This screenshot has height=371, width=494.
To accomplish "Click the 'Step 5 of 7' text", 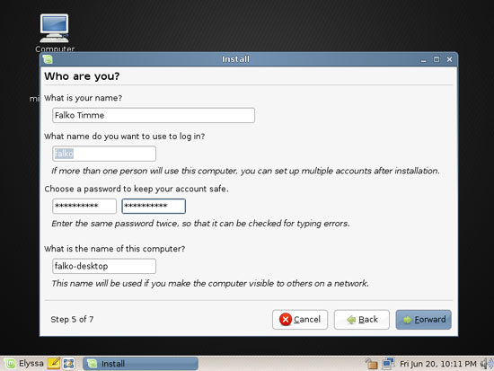I will 72,319.
